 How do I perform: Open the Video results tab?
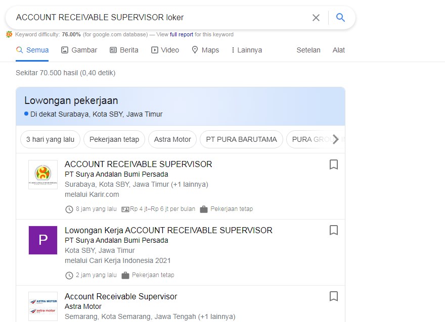click(165, 50)
